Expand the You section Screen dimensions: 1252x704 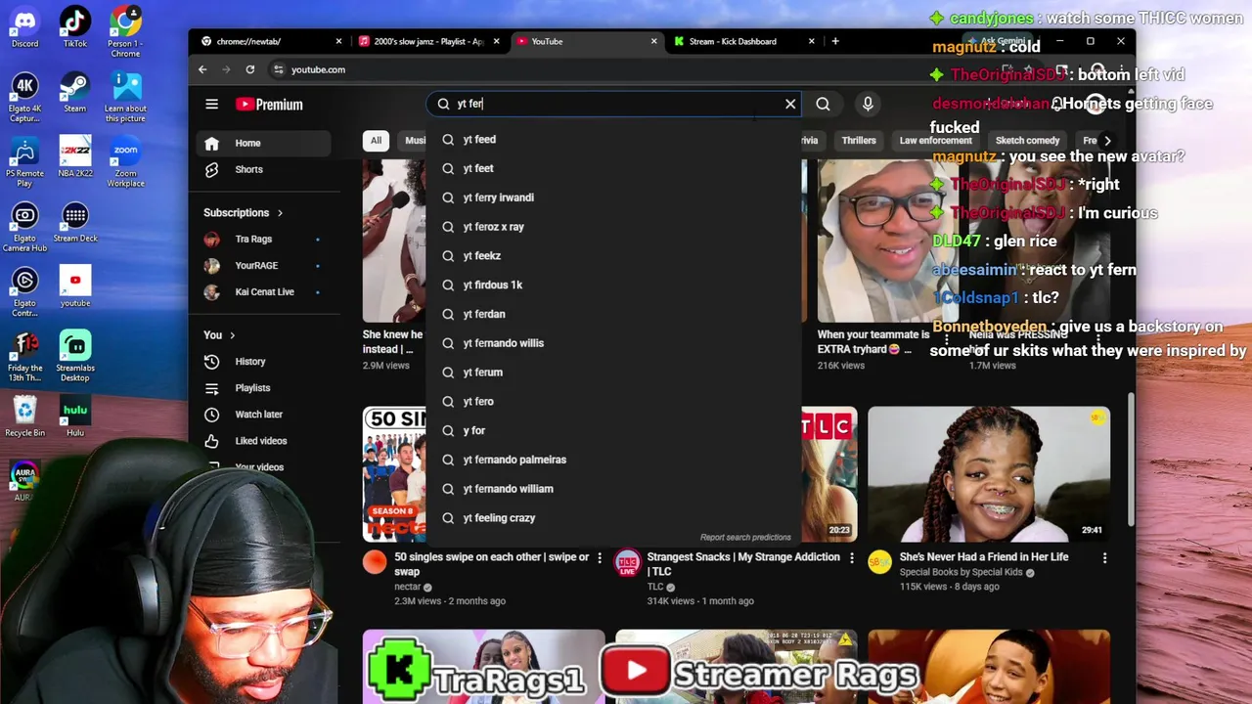coord(219,334)
